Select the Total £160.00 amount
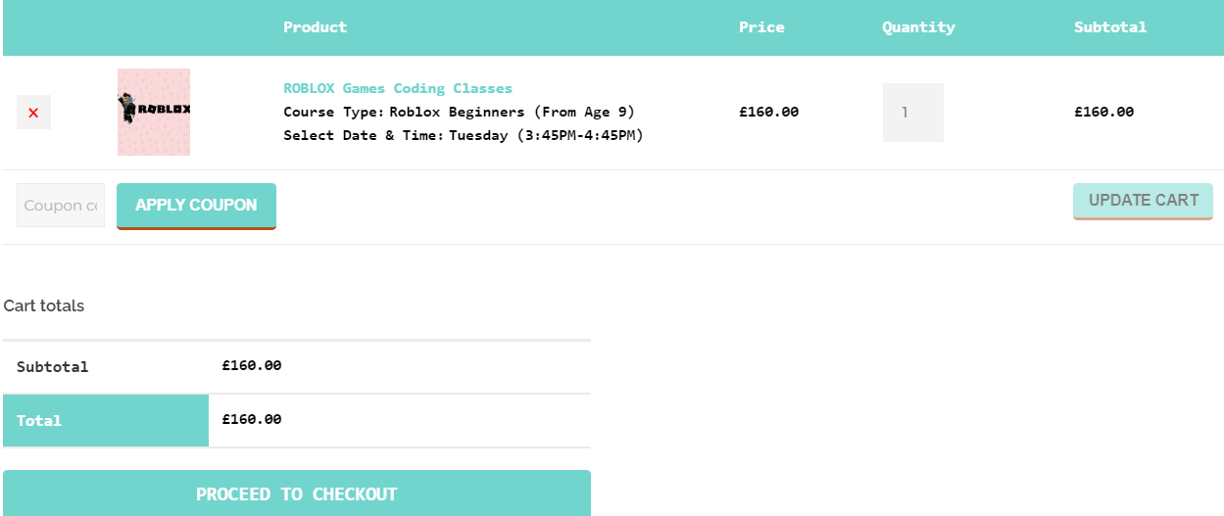 pos(252,419)
